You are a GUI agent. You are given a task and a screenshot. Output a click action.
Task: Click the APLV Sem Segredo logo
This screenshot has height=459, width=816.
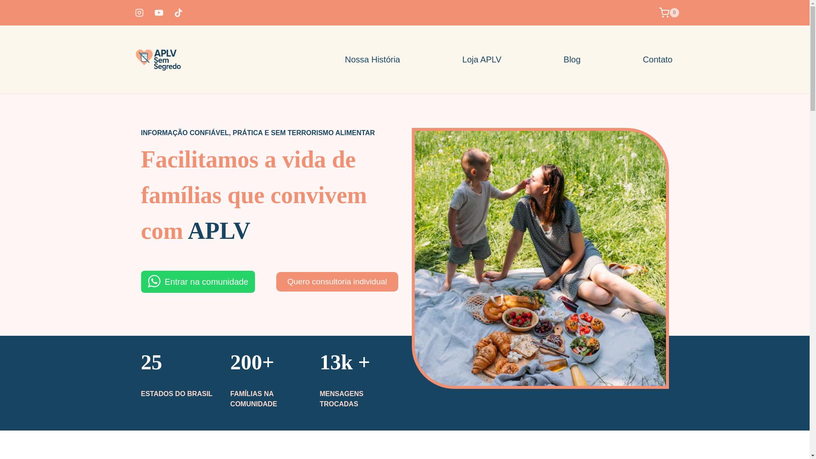158,59
